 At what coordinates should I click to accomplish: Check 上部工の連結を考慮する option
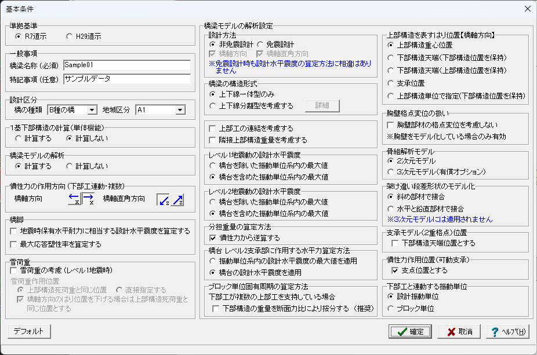click(213, 129)
